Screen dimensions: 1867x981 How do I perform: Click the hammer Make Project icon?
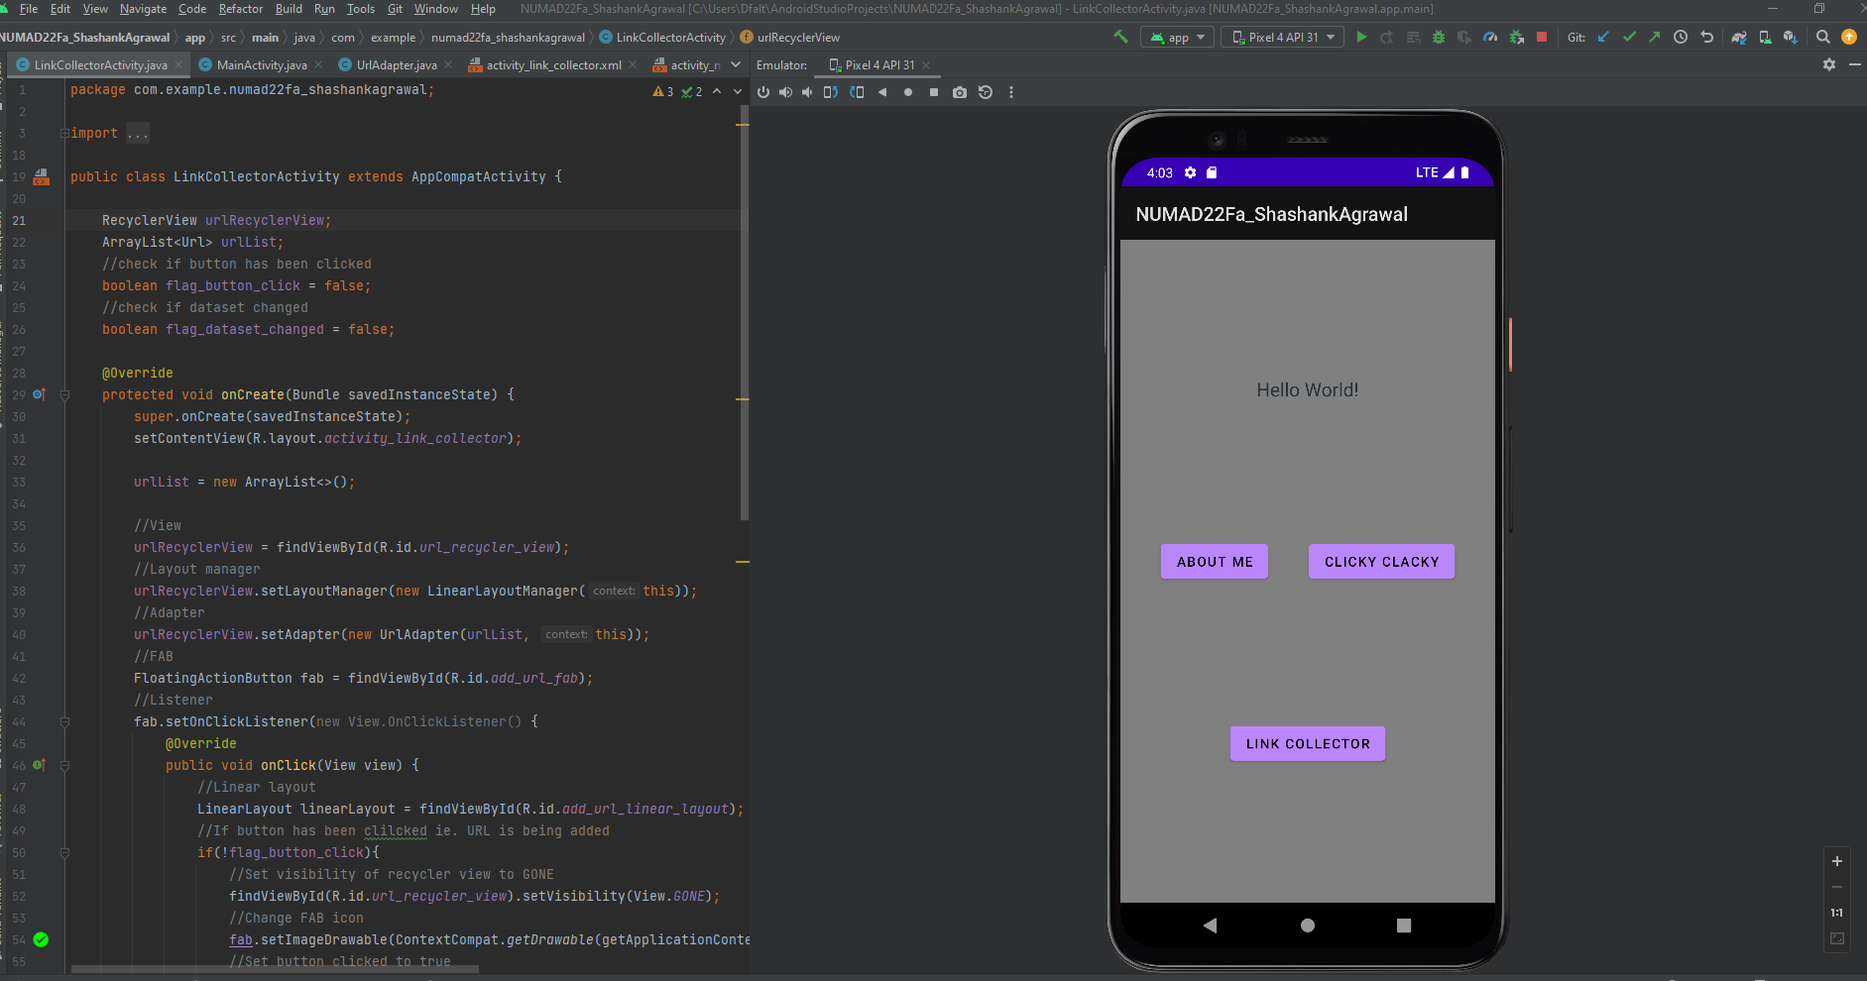click(x=1120, y=38)
